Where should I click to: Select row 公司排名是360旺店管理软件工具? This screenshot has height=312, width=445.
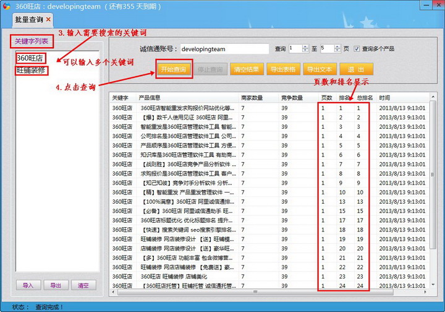[269, 136]
